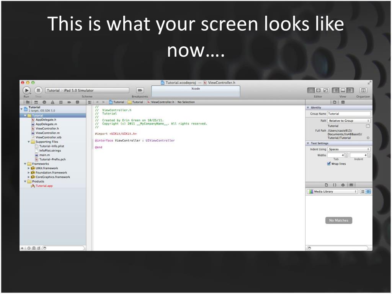Image resolution: width=392 pixels, height=294 pixels.
Task: Show the File inspector tab
Action: [x=335, y=102]
